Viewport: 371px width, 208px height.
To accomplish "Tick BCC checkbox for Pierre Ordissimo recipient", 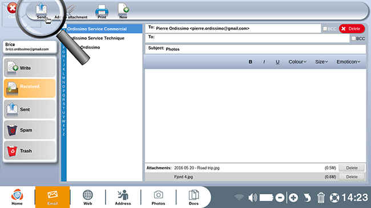I will click(325, 28).
